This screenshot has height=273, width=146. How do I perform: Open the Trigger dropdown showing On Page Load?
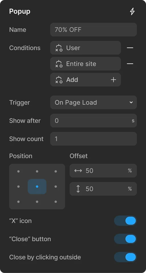[94, 102]
